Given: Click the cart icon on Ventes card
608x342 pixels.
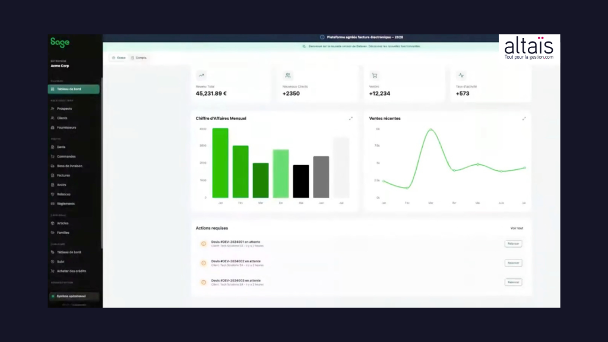Looking at the screenshot, I should [375, 75].
